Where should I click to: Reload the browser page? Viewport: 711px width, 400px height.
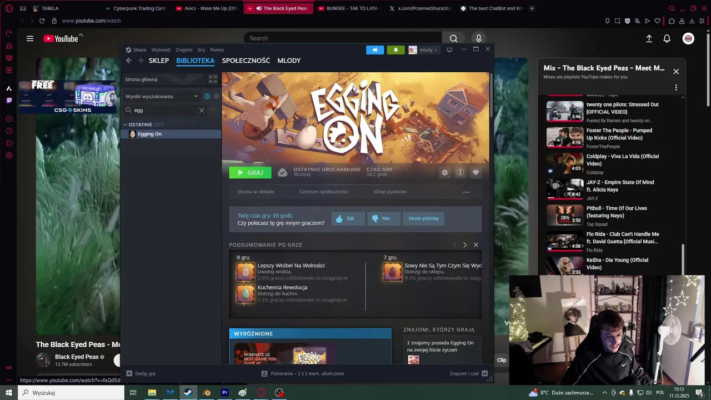42,21
